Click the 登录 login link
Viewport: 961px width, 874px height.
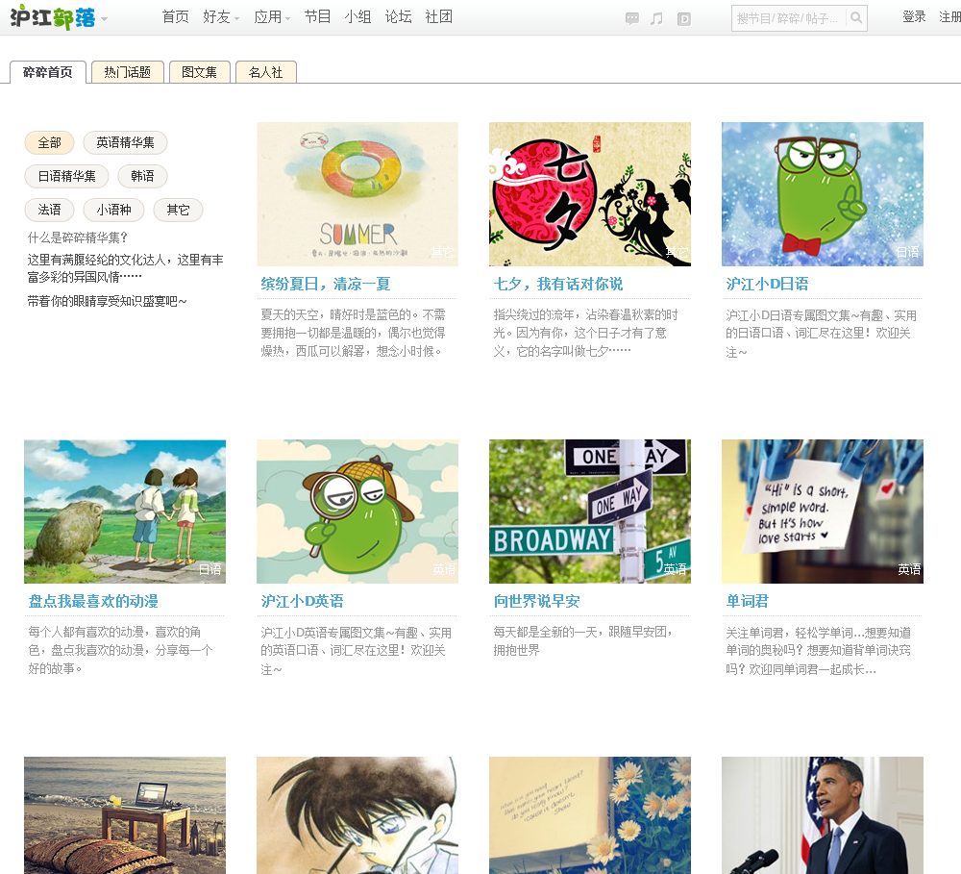pyautogui.click(x=914, y=16)
